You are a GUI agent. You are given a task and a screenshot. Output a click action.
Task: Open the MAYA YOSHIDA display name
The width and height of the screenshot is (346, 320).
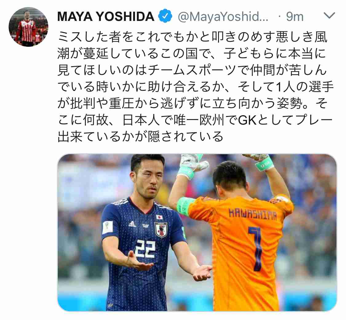[106, 17]
